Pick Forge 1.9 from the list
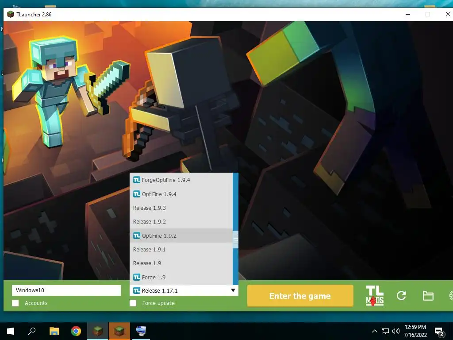 (181, 277)
